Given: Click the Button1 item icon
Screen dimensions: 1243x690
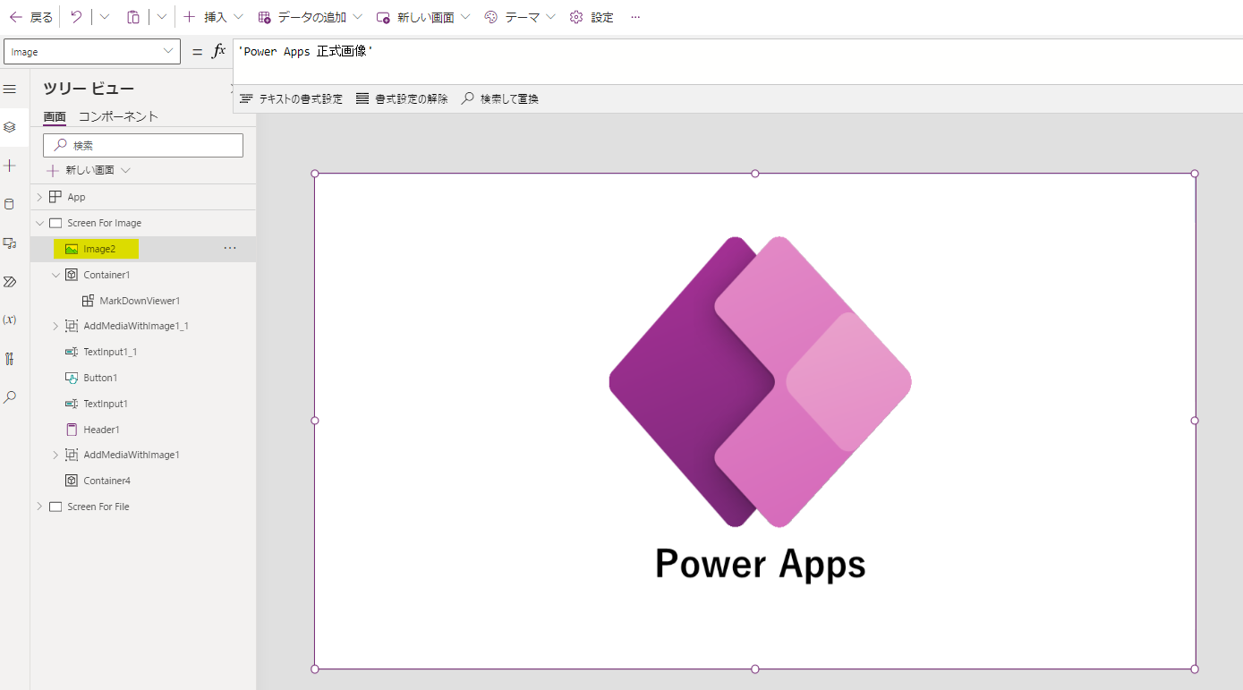Looking at the screenshot, I should [x=72, y=378].
